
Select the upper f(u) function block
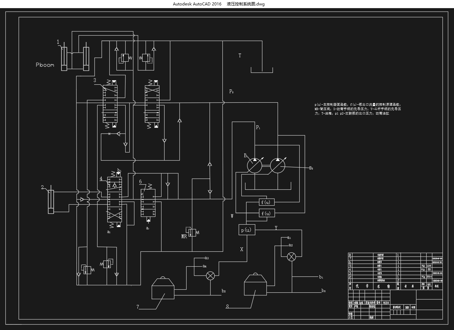pos(266,202)
